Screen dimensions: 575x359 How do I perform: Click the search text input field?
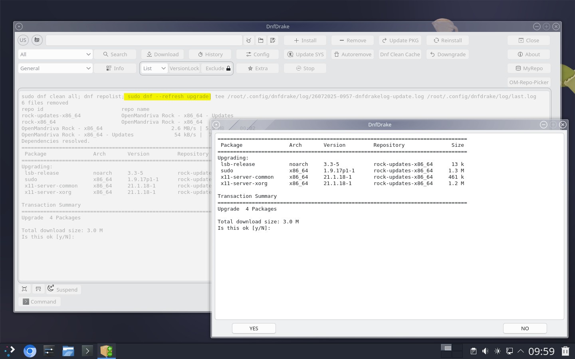144,40
